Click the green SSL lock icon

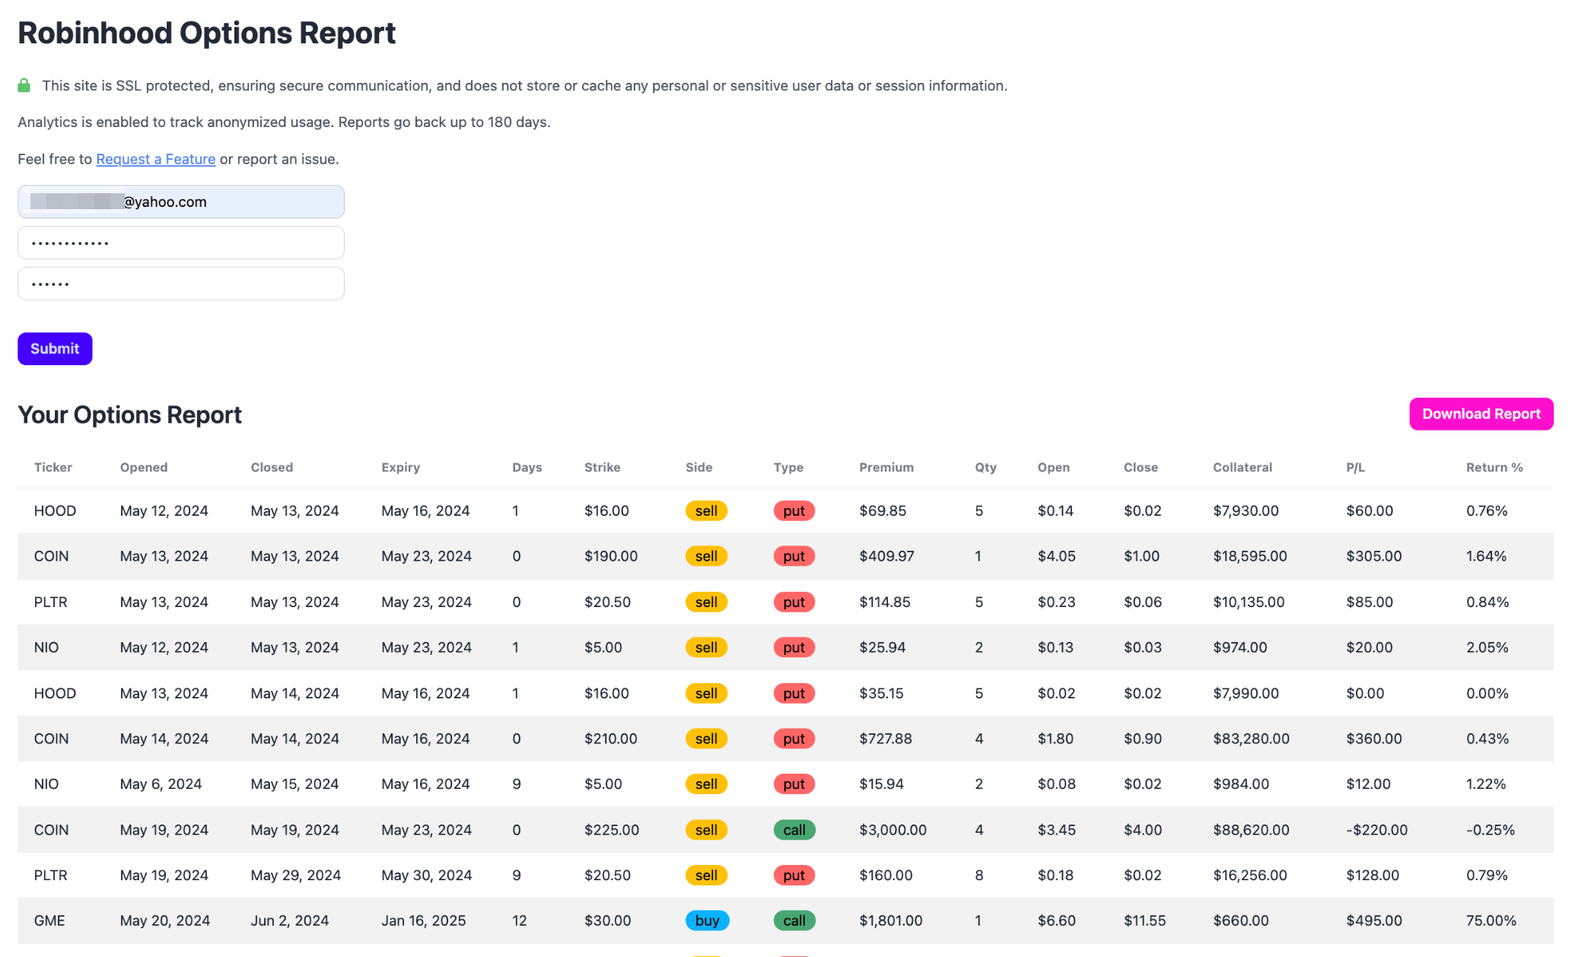(24, 85)
